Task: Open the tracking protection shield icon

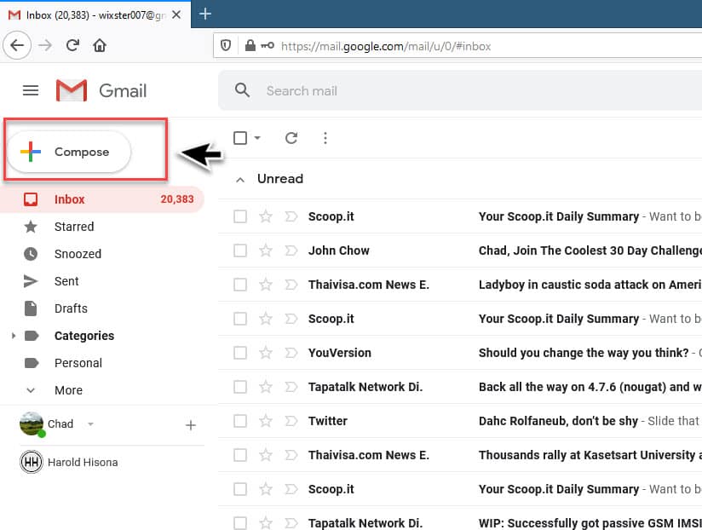Action: (x=226, y=45)
